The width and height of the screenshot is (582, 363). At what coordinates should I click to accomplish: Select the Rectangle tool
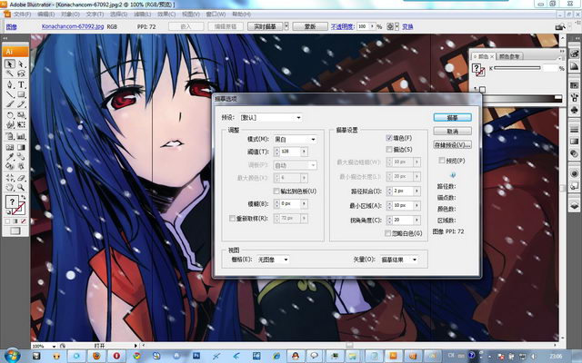(21, 94)
